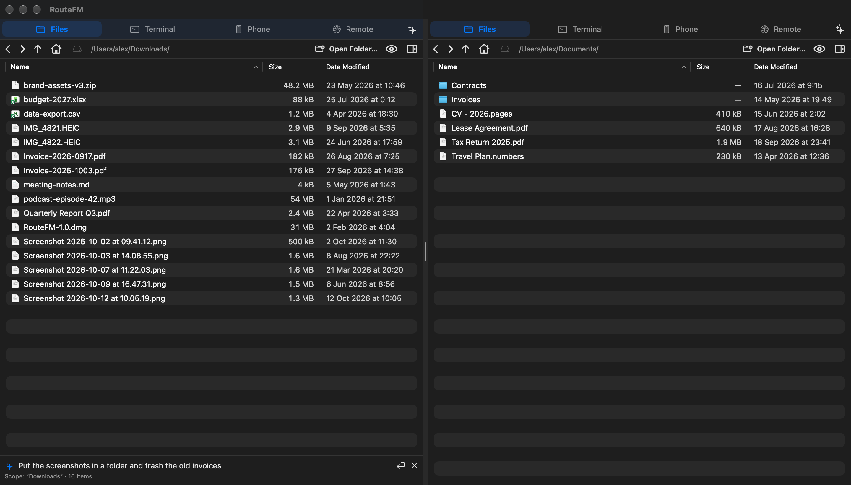This screenshot has height=485, width=851.
Task: Go up one folder in Documents pane
Action: tap(465, 49)
